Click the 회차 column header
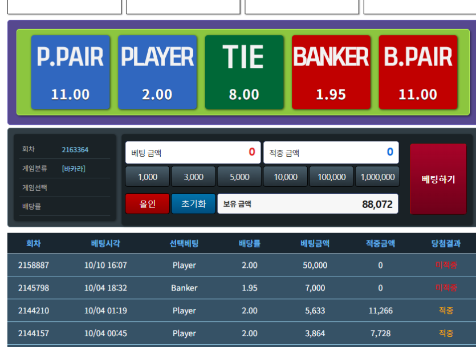The height and width of the screenshot is (347, 476). coord(34,243)
